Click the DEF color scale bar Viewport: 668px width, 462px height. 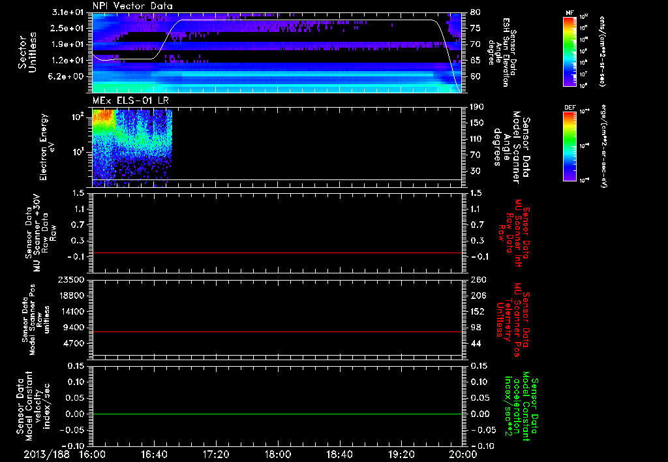569,146
